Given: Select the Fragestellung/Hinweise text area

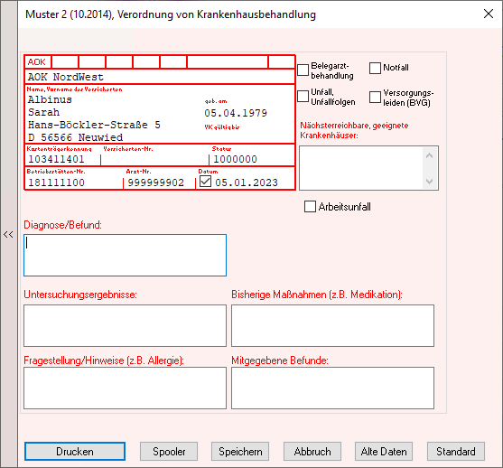Looking at the screenshot, I should point(126,388).
